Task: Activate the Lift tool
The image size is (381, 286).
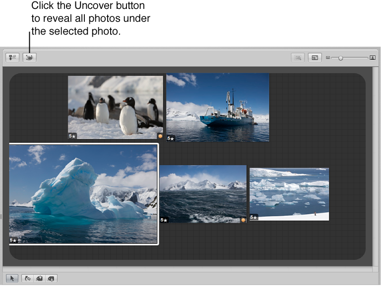Action: point(39,279)
